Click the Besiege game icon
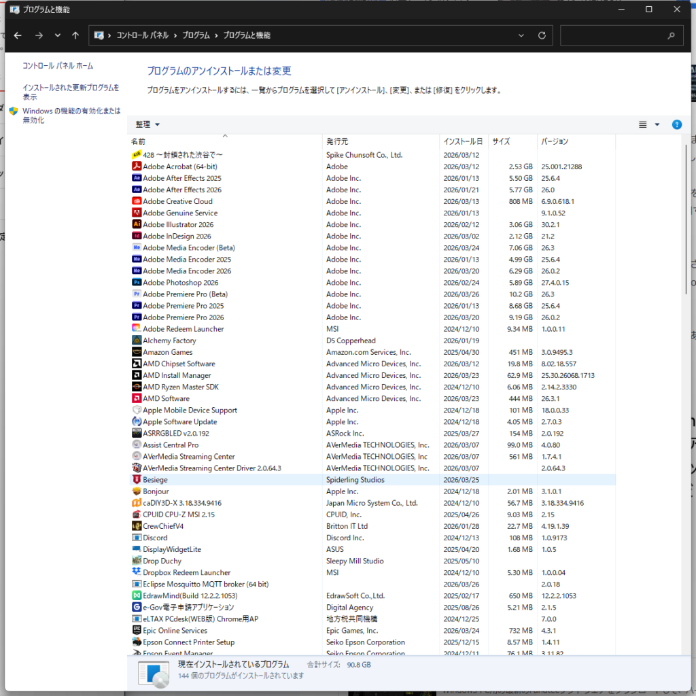This screenshot has height=696, width=696. [137, 480]
